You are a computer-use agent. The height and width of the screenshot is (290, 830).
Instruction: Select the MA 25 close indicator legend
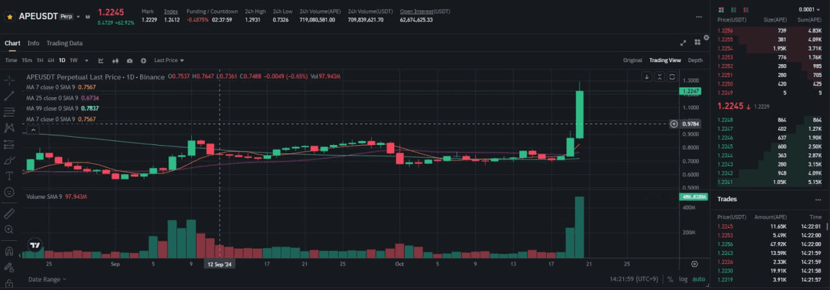[x=62, y=97]
